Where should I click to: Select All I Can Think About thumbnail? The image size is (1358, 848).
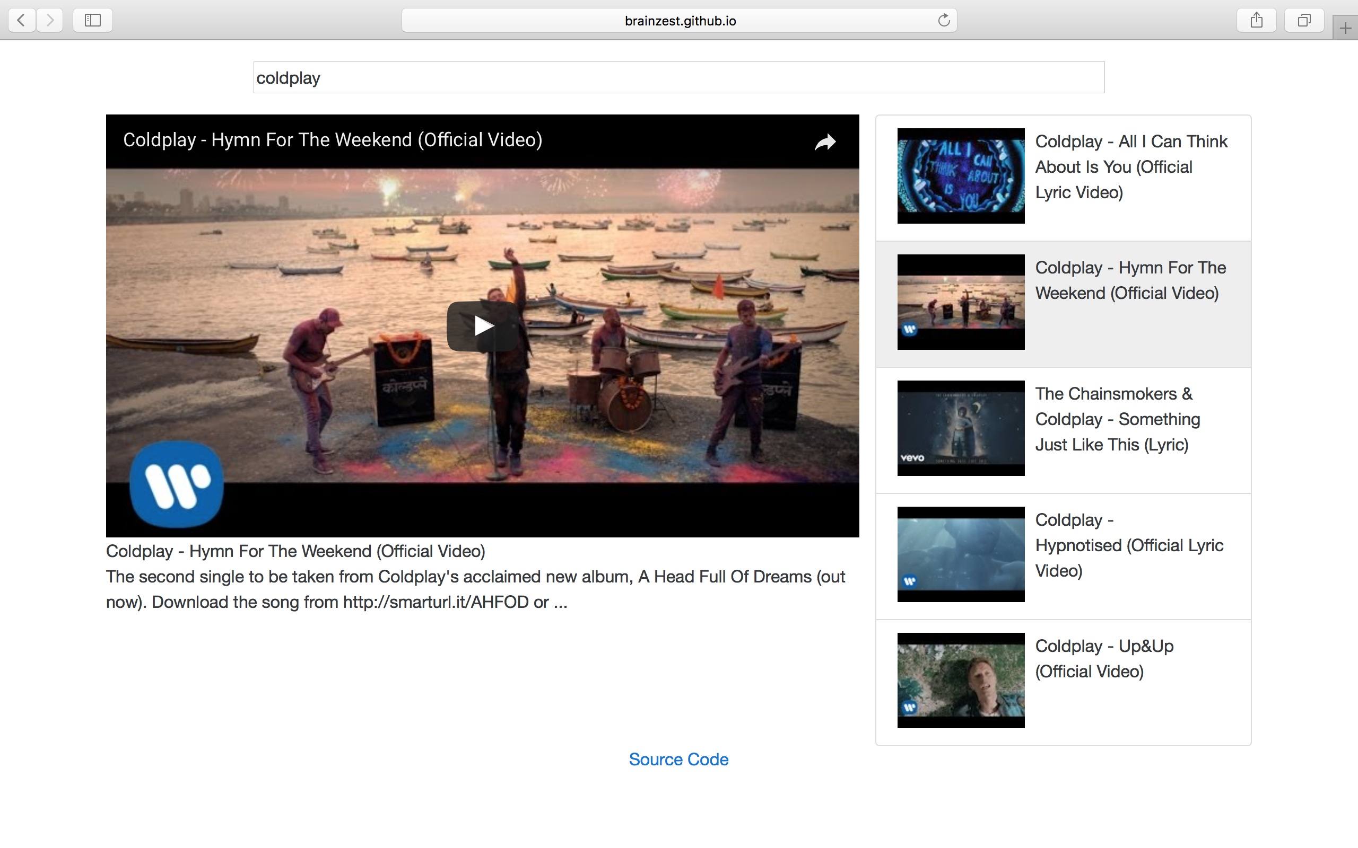(x=961, y=175)
